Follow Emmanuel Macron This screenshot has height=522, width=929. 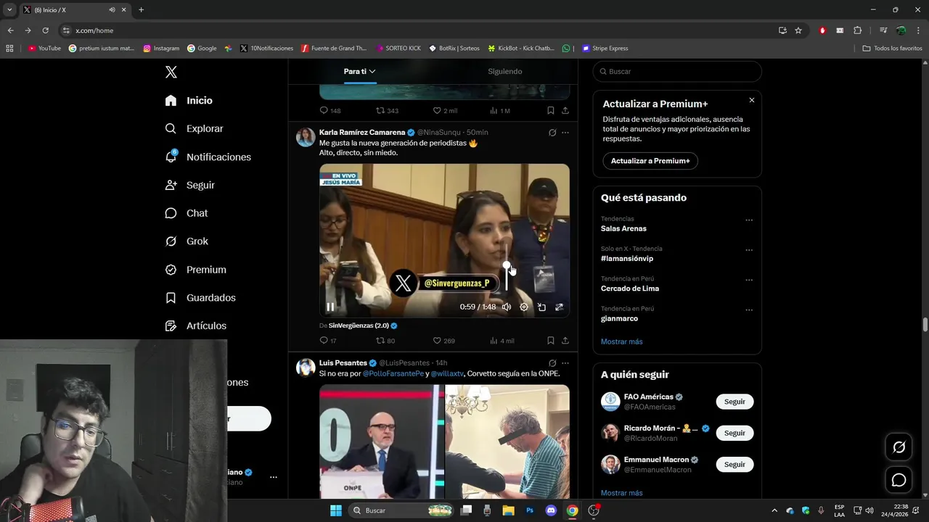pos(734,464)
